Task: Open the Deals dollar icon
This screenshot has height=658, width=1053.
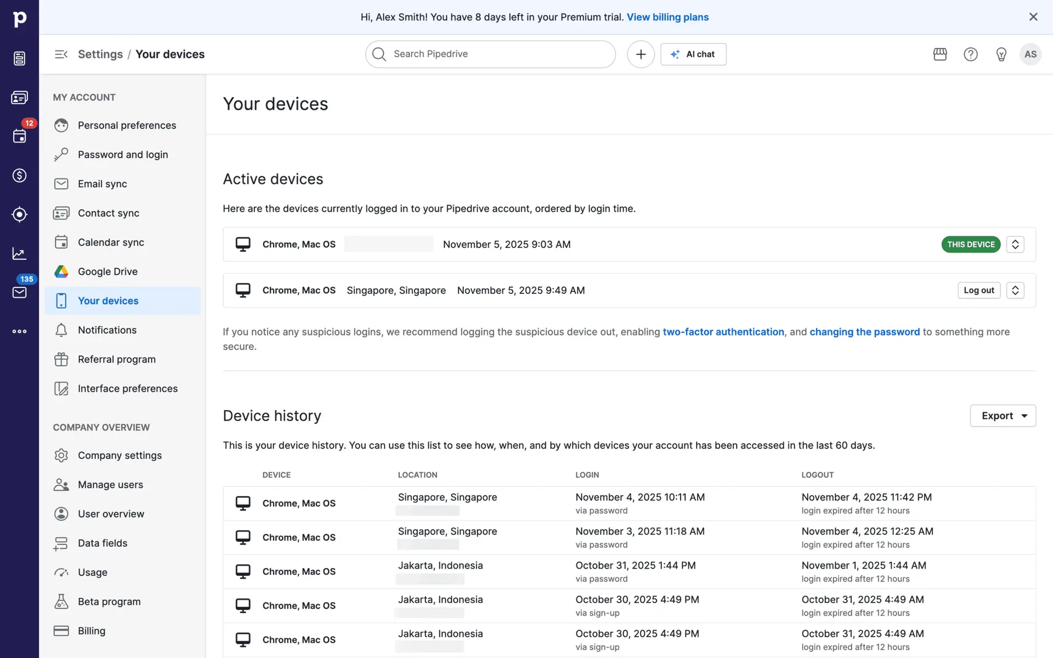Action: click(x=19, y=175)
